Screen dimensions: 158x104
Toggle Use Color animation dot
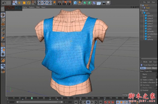click(141, 85)
